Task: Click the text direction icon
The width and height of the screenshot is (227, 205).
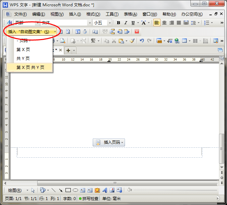Action: click(x=206, y=41)
